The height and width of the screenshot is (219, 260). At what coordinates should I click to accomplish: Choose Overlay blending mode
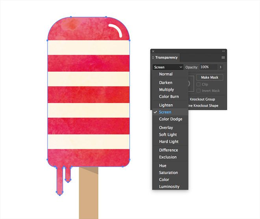tap(170, 128)
